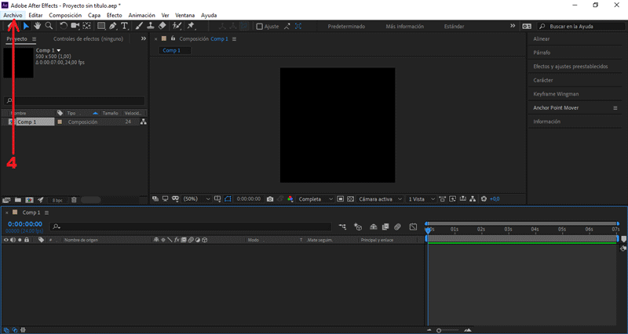This screenshot has width=628, height=334.
Task: Select the Clone Stamp tool
Action: pyautogui.click(x=150, y=26)
